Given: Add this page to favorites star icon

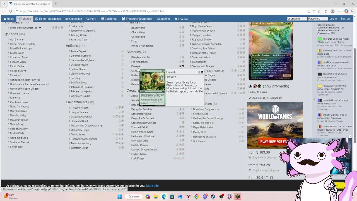Looking at the screenshot, I should point(319,11).
